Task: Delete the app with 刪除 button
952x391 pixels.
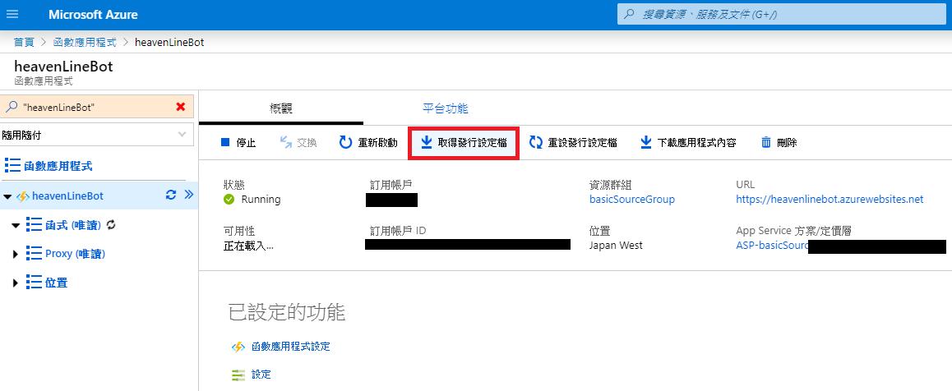Action: 779,142
